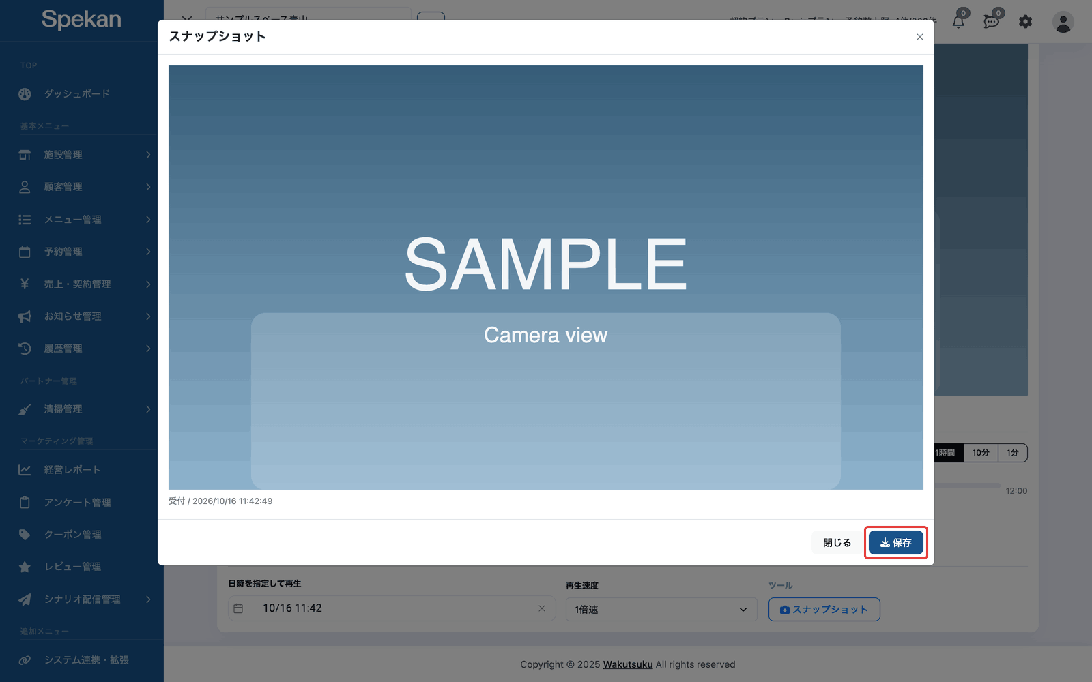The height and width of the screenshot is (682, 1092).
Task: Click the notification bell icon
Action: tap(959, 22)
